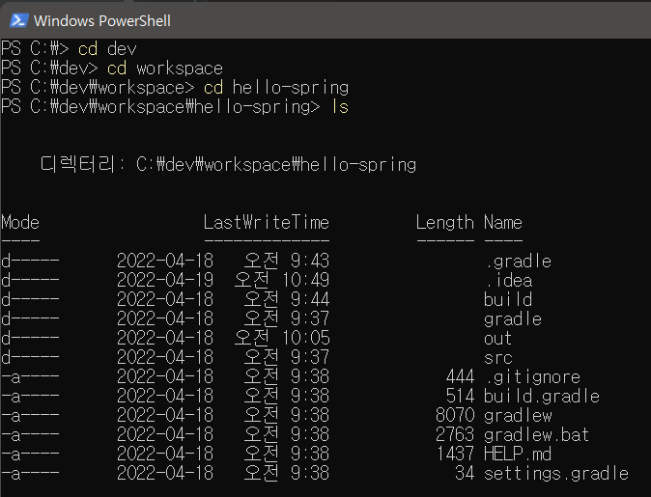The width and height of the screenshot is (651, 497).
Task: Click the .gradle directory name
Action: (518, 262)
